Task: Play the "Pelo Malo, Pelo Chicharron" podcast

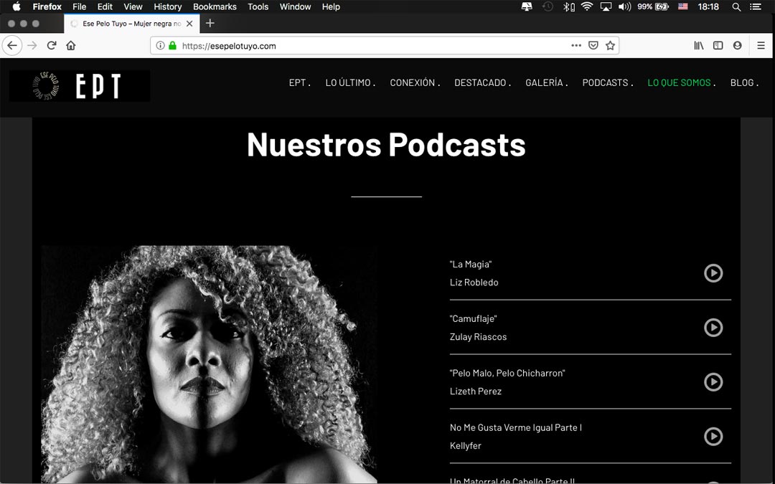Action: click(713, 382)
